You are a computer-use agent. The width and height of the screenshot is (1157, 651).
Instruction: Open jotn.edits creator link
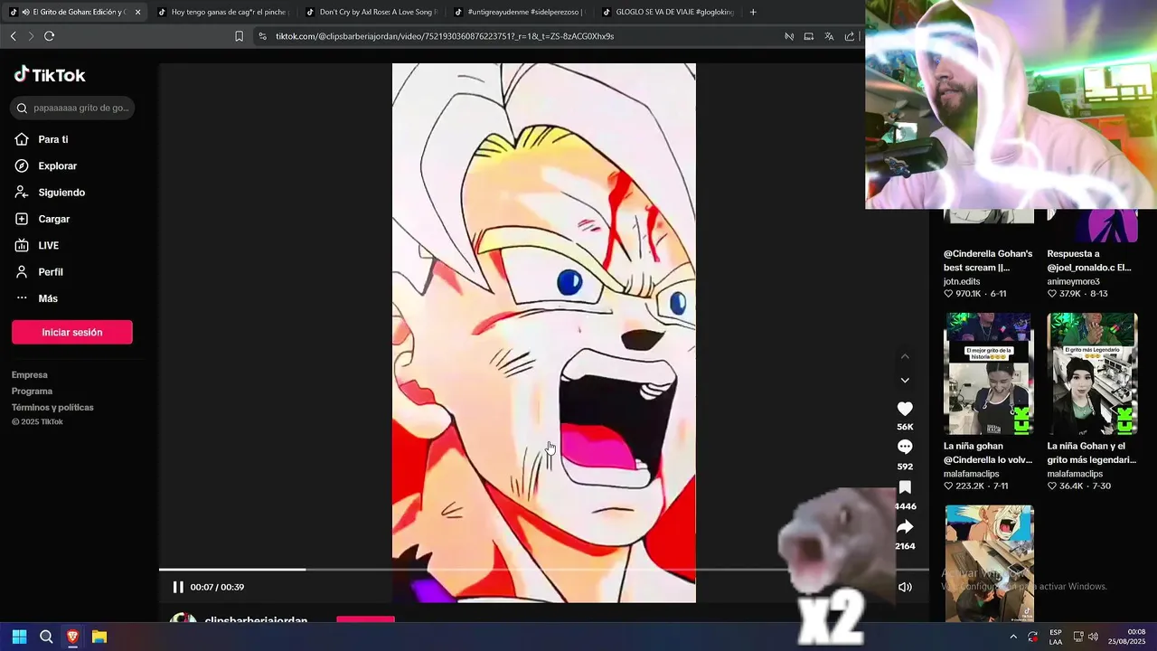pos(962,281)
